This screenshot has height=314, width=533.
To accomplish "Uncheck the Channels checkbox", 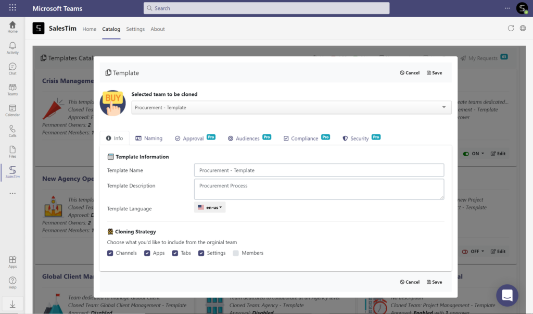I will coord(110,253).
